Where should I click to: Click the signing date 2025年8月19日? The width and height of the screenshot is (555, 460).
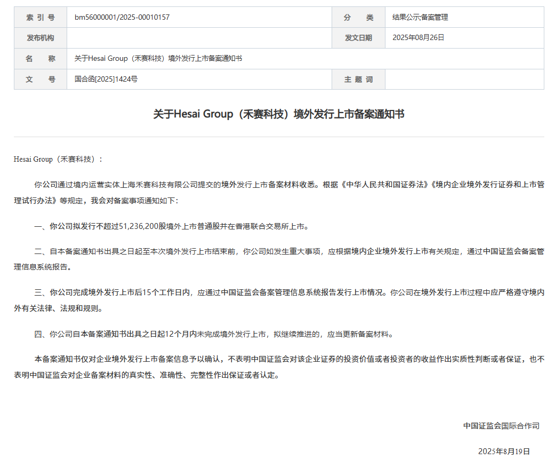click(x=504, y=451)
